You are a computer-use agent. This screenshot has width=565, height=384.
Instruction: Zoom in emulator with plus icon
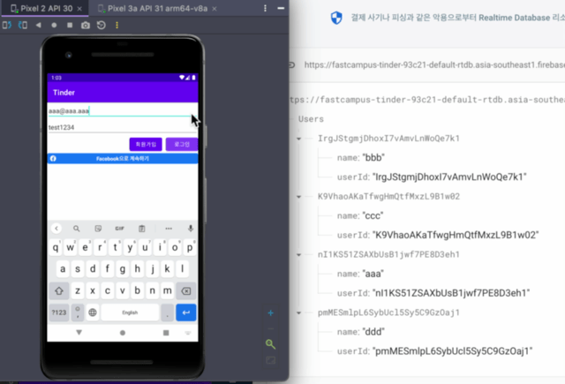coord(271,313)
